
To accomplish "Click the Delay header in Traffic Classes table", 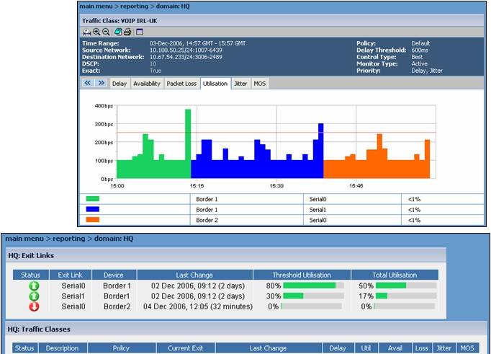I will (338, 348).
